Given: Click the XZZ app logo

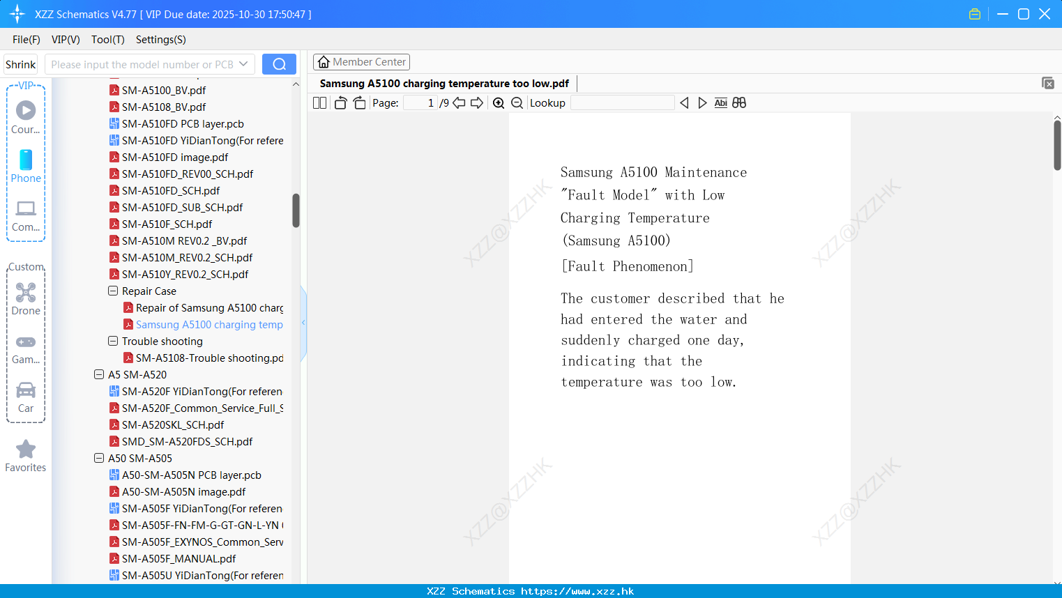Looking at the screenshot, I should click(17, 14).
